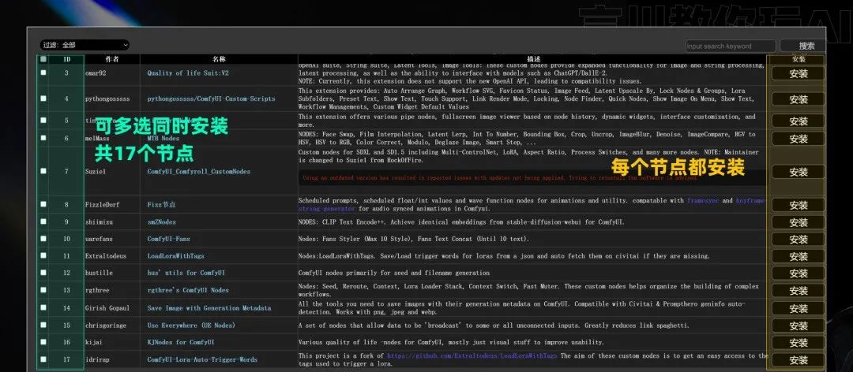
Task: Open the Quality of life Suit:V2 link
Action: 188,73
